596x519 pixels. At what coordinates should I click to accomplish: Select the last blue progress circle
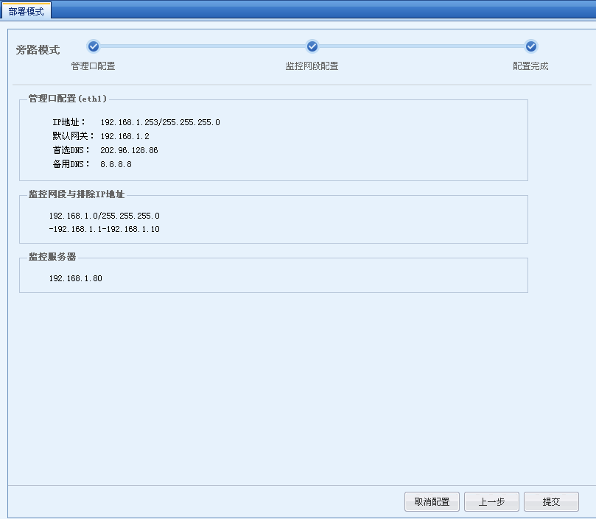tap(531, 46)
